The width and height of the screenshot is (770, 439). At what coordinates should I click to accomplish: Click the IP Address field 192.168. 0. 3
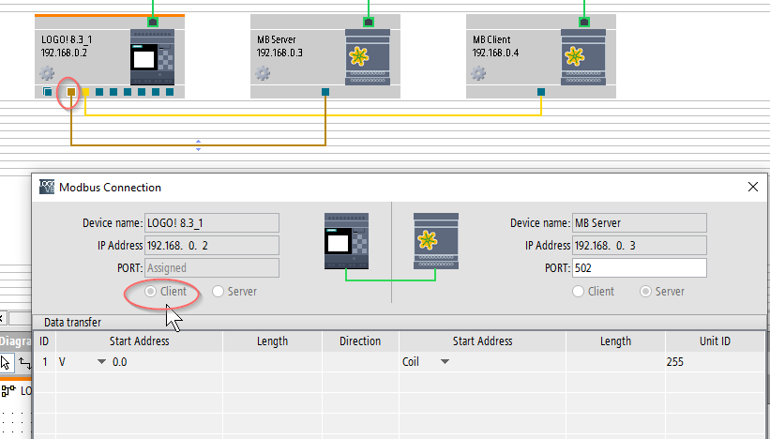pos(640,246)
